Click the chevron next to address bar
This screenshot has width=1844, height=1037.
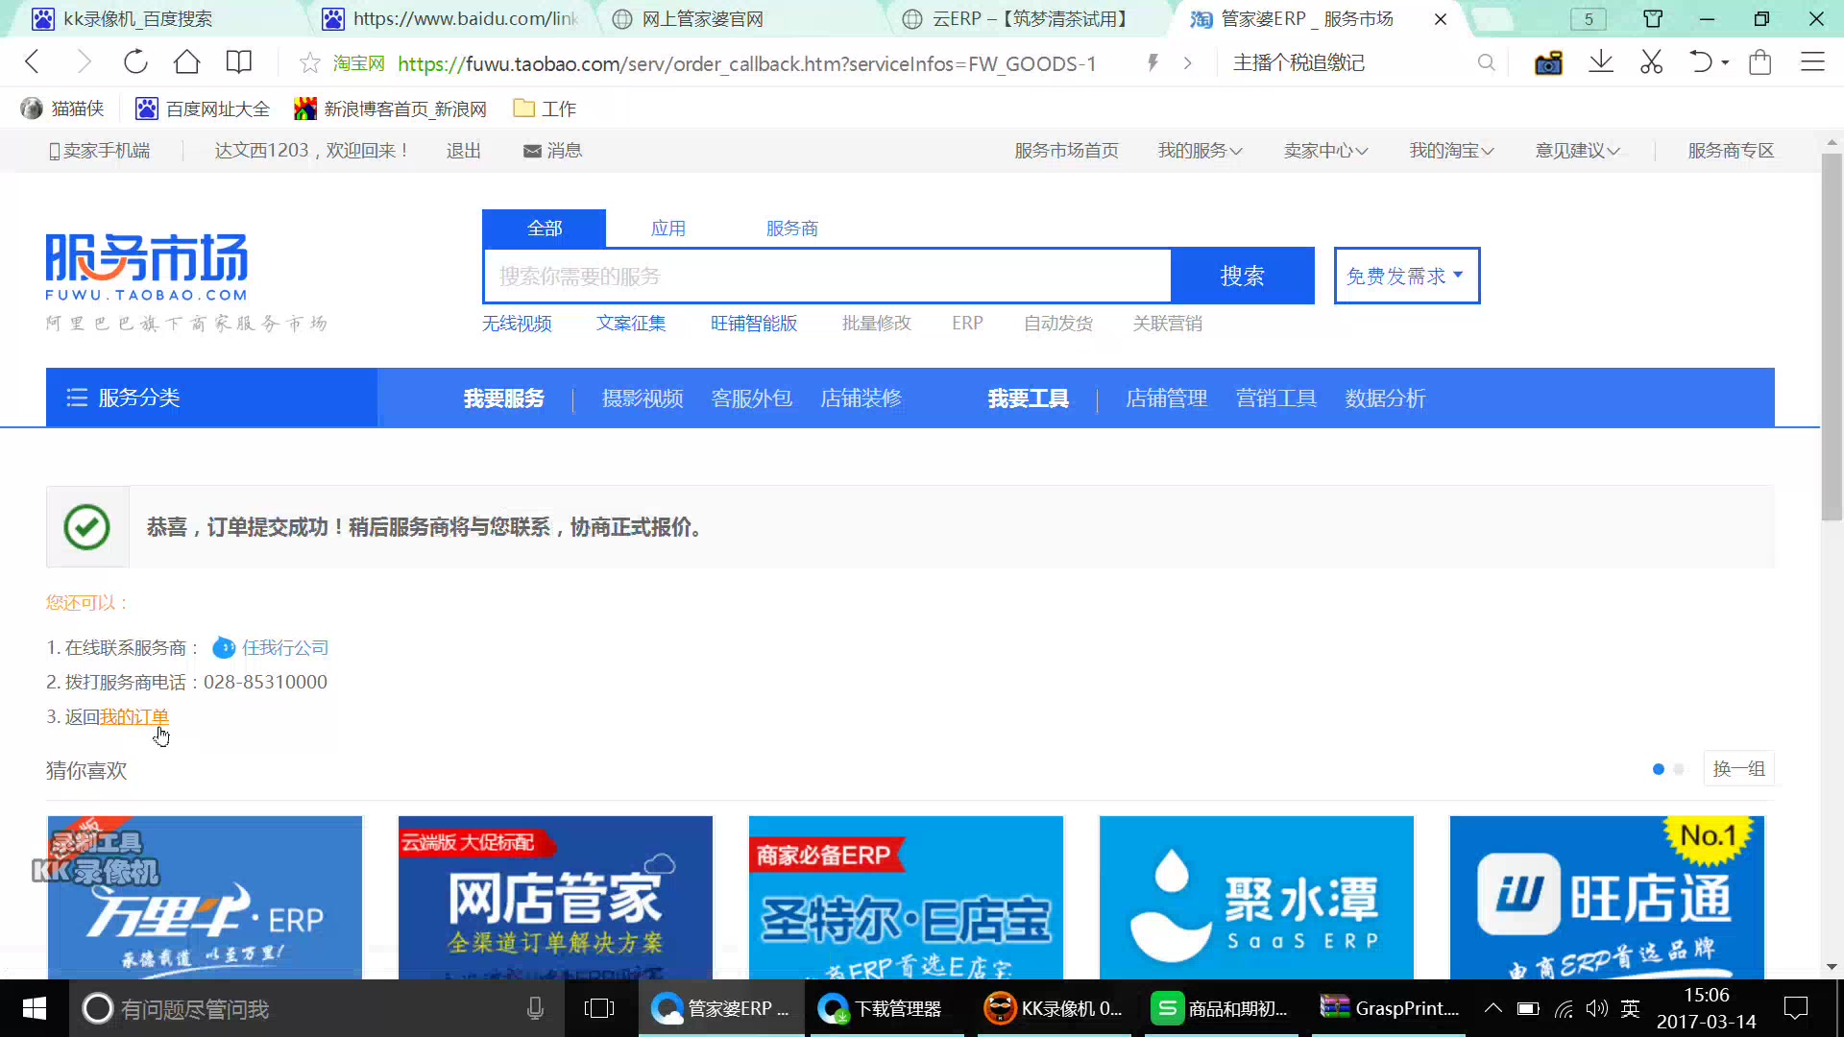click(x=1188, y=62)
